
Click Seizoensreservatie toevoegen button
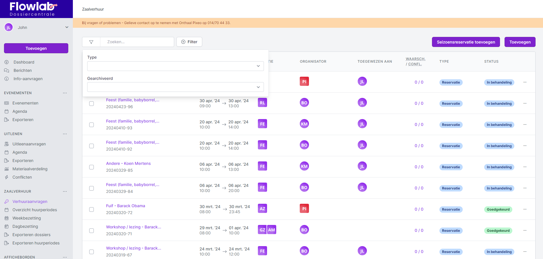[x=466, y=42]
